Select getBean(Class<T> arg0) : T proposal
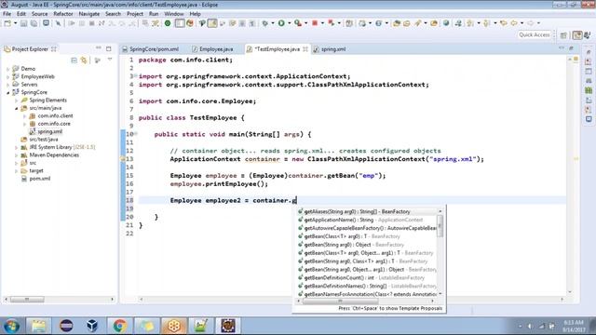 coord(368,236)
